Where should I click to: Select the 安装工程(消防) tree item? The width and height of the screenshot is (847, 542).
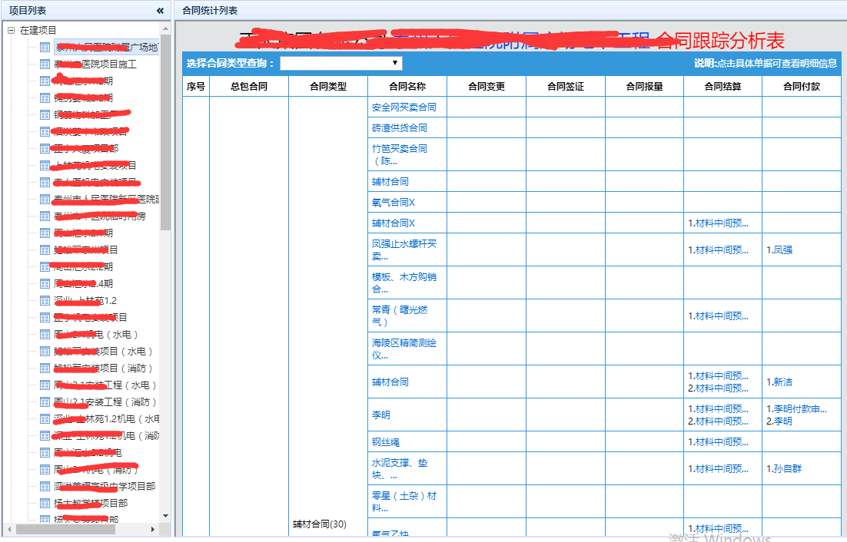point(105,402)
